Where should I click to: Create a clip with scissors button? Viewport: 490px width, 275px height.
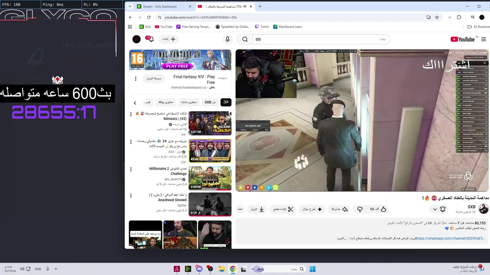point(283,209)
